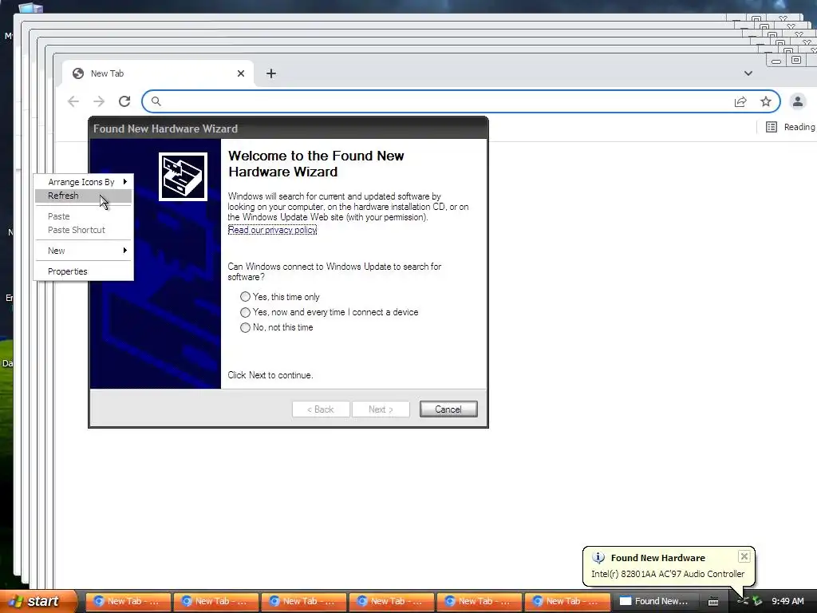This screenshot has height=613, width=817.
Task: Open the tab search chevron
Action: click(748, 73)
